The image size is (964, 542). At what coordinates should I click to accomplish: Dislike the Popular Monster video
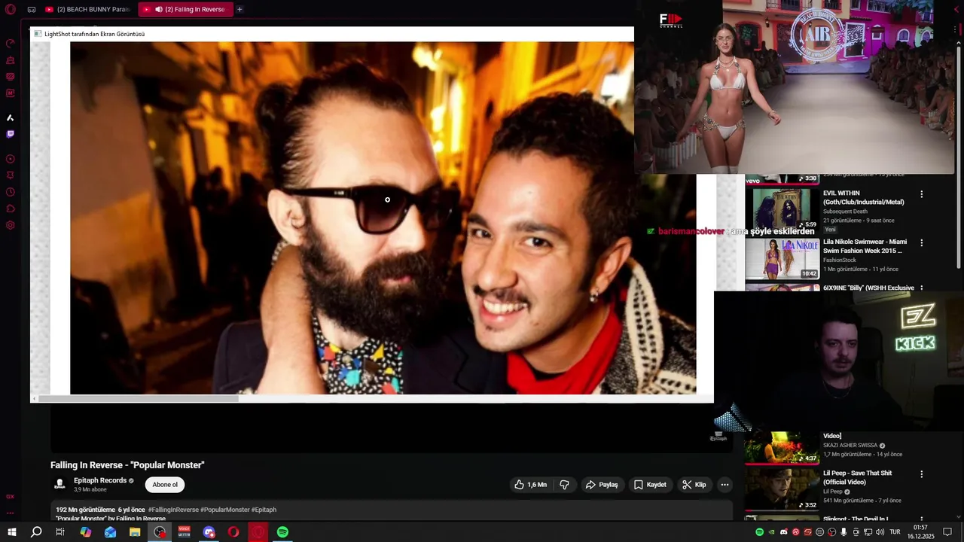[x=564, y=485]
